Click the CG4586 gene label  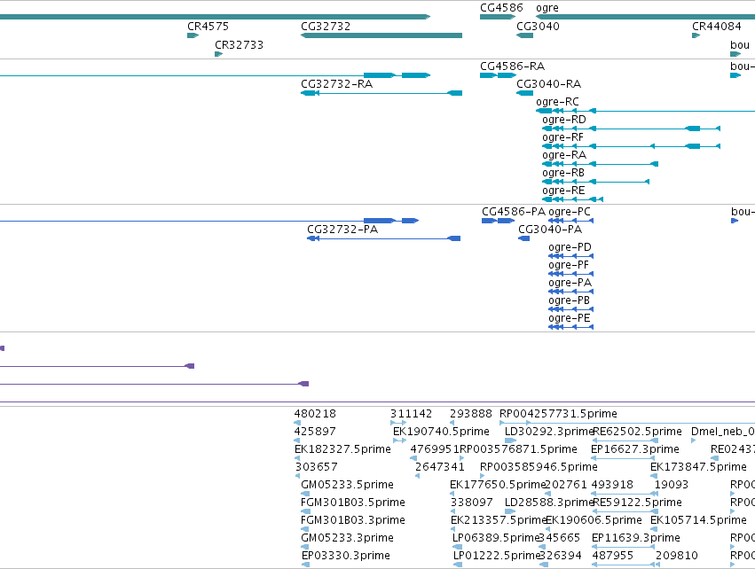pos(501,8)
